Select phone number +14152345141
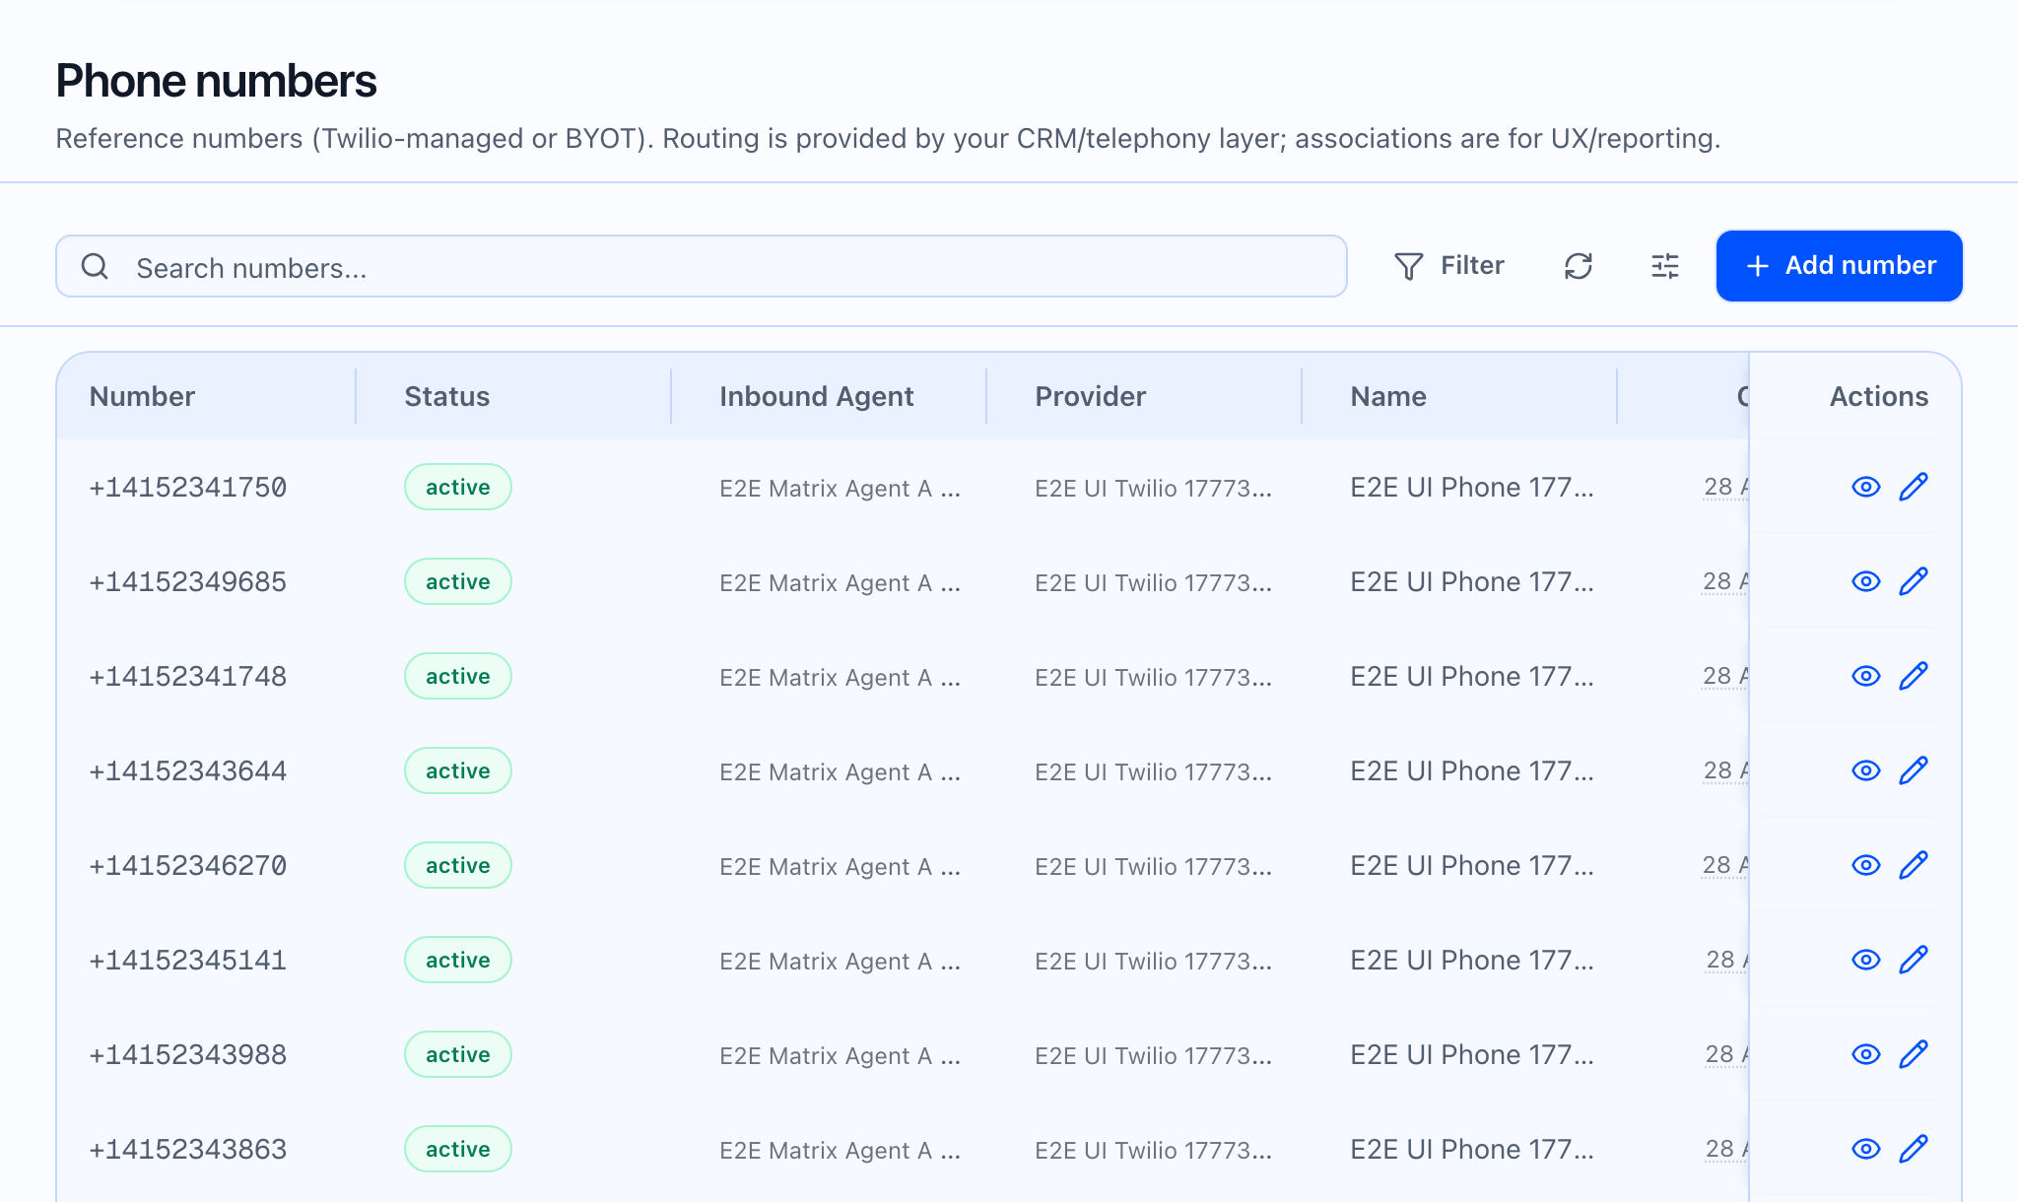The image size is (2018, 1202). pos(188,960)
